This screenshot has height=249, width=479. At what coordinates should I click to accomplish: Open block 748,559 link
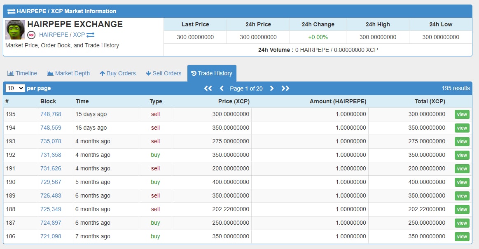click(51, 128)
